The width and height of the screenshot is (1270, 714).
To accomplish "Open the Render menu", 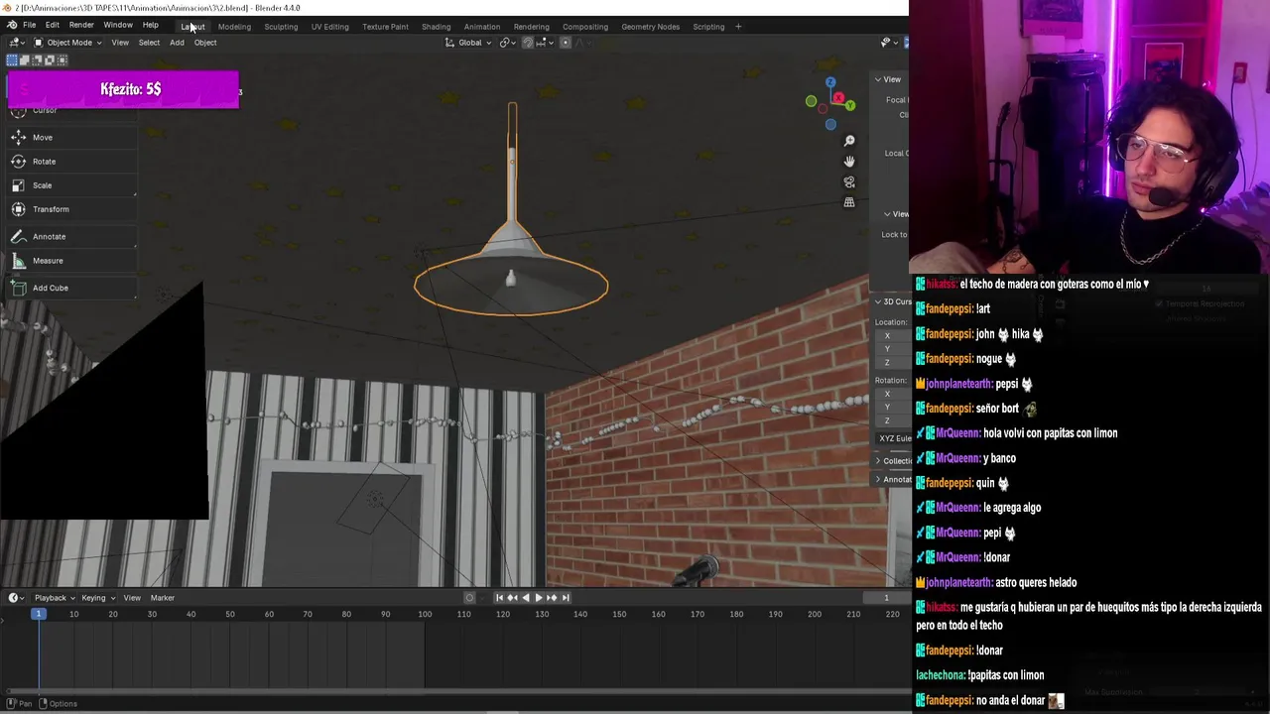I will pos(81,26).
